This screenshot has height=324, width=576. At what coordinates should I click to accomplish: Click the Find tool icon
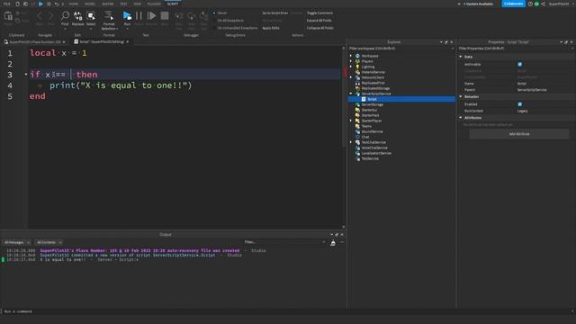click(65, 16)
